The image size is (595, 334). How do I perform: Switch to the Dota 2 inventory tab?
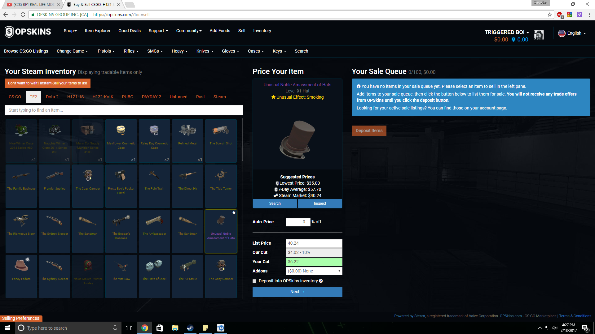tap(52, 97)
